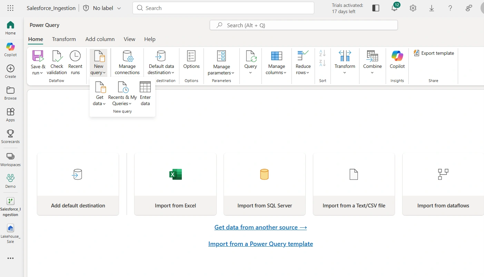Image resolution: width=484 pixels, height=277 pixels.
Task: Open the Default data destination dropdown
Action: pos(161,63)
